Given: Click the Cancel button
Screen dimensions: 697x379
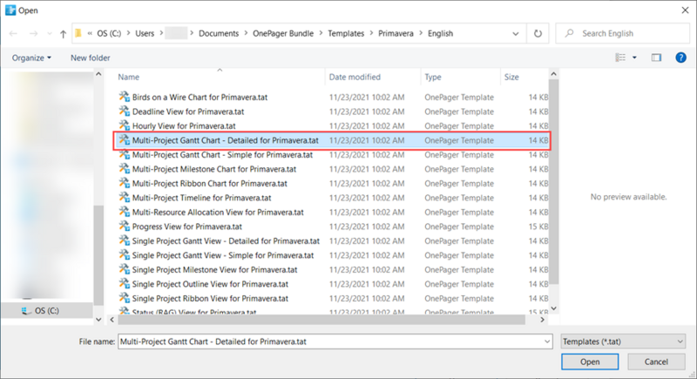Looking at the screenshot, I should (x=656, y=362).
